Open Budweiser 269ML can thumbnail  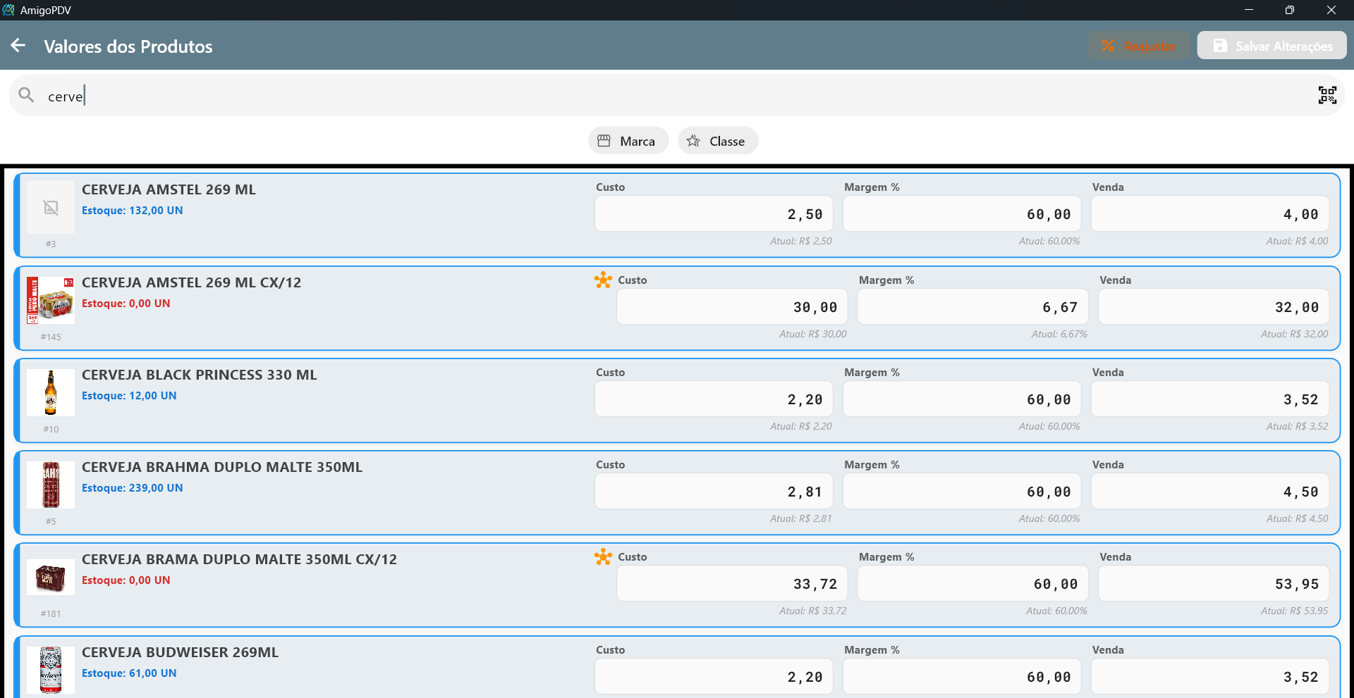pos(51,670)
